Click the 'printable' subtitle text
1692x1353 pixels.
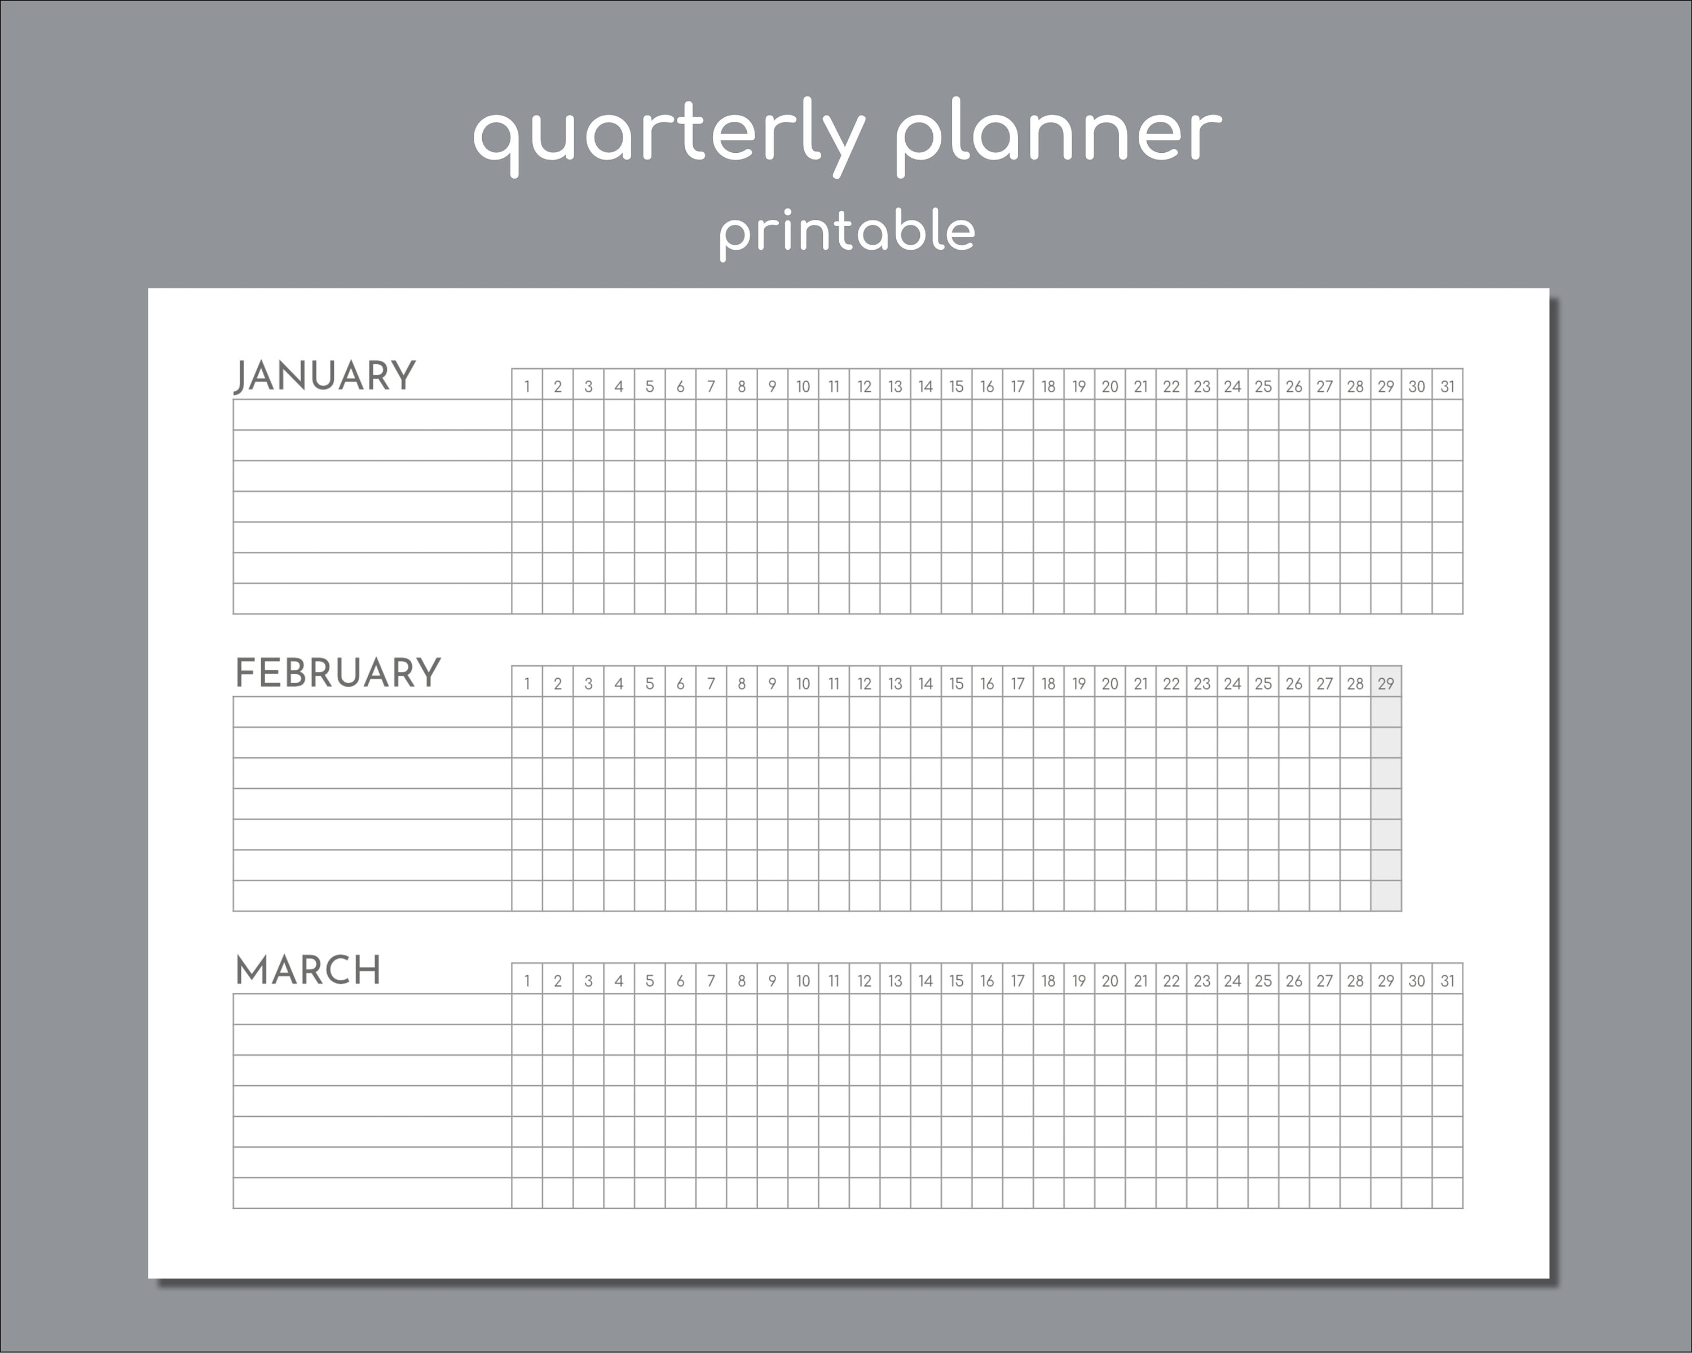(x=848, y=233)
